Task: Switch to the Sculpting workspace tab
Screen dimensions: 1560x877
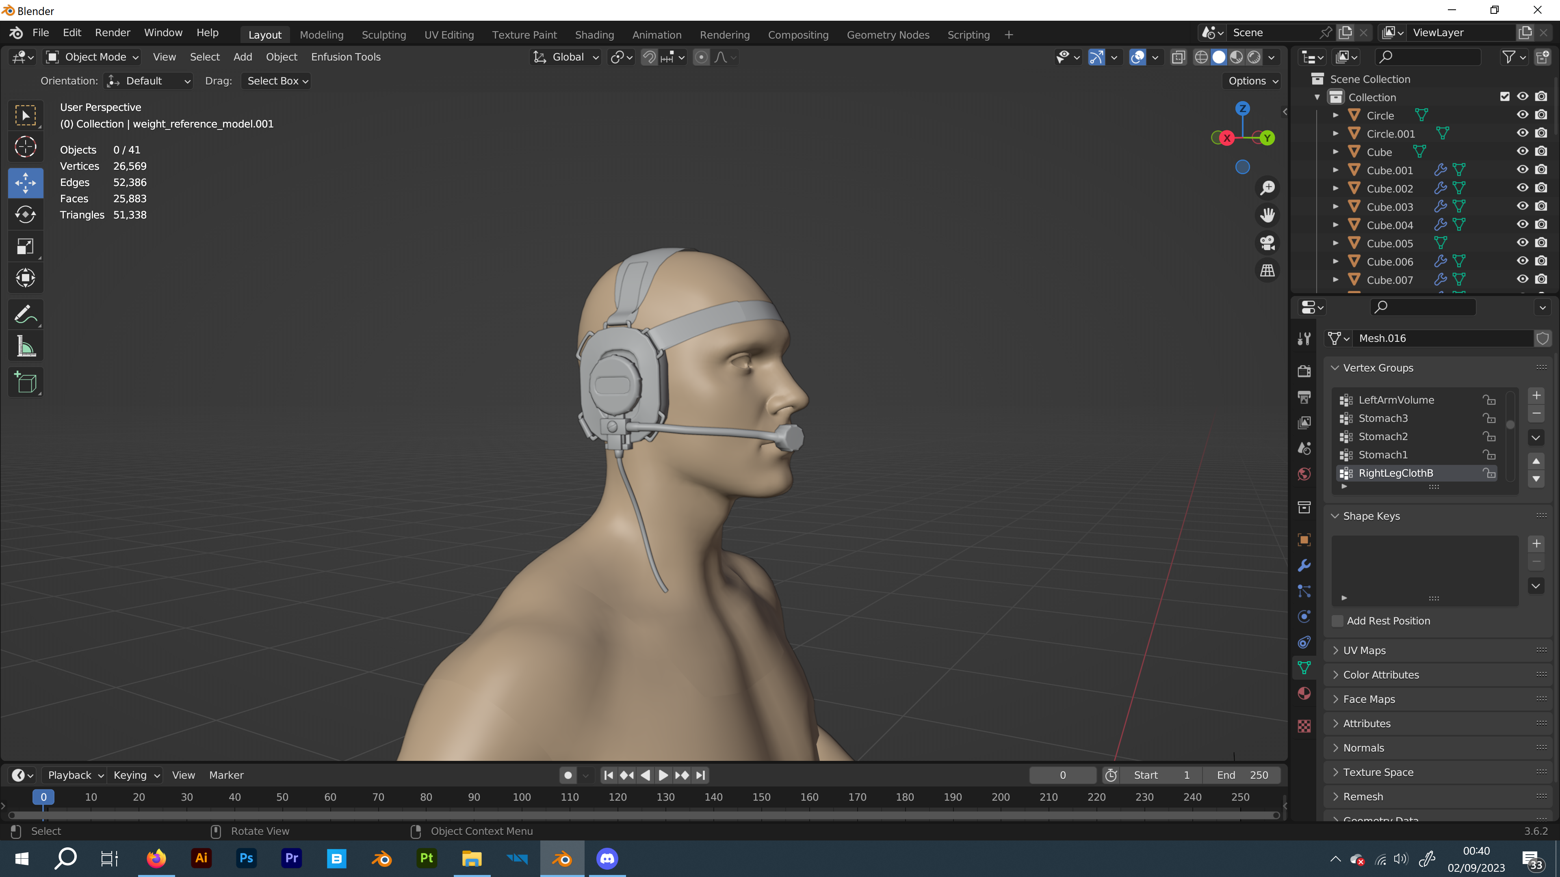Action: tap(383, 35)
